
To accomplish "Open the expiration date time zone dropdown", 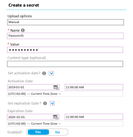I will tap(65, 124).
